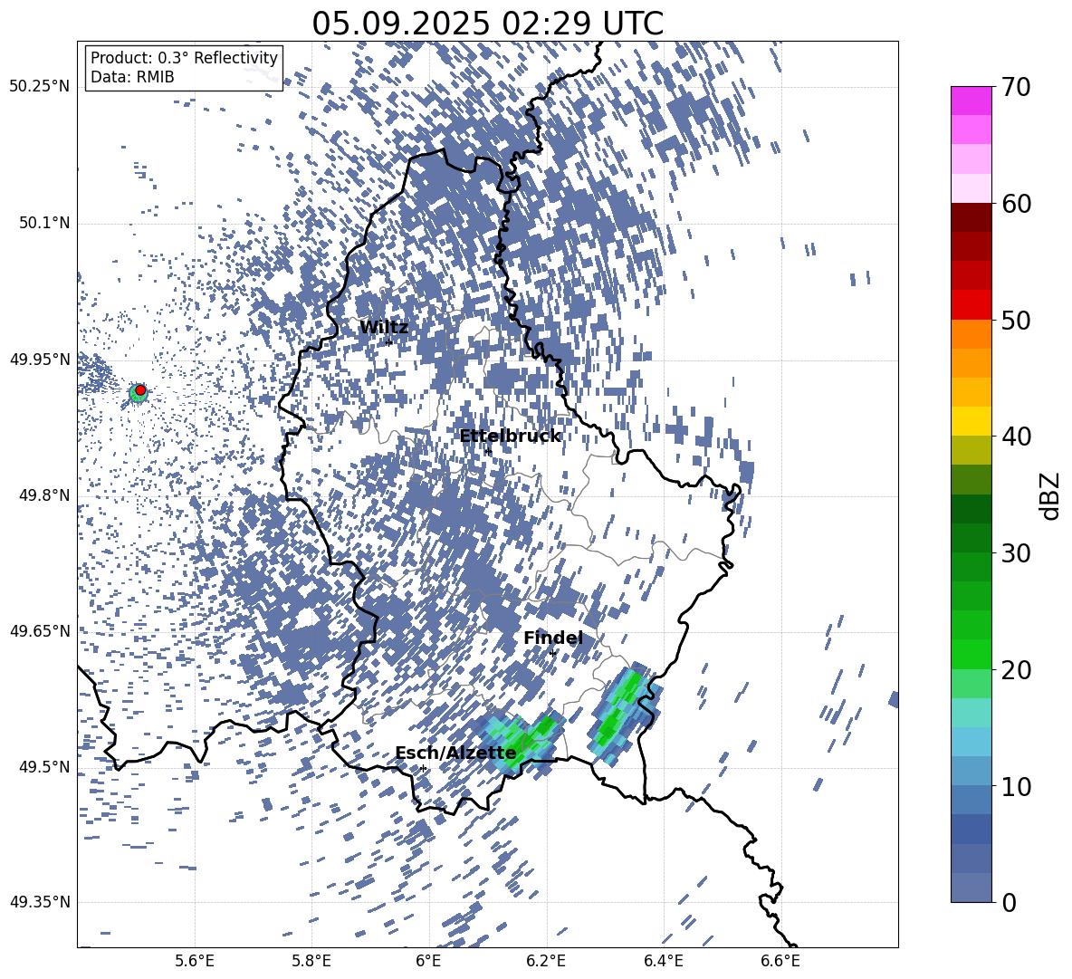Click the 5.6°E longitude label
Image resolution: width=1072 pixels, height=979 pixels.
[x=195, y=961]
